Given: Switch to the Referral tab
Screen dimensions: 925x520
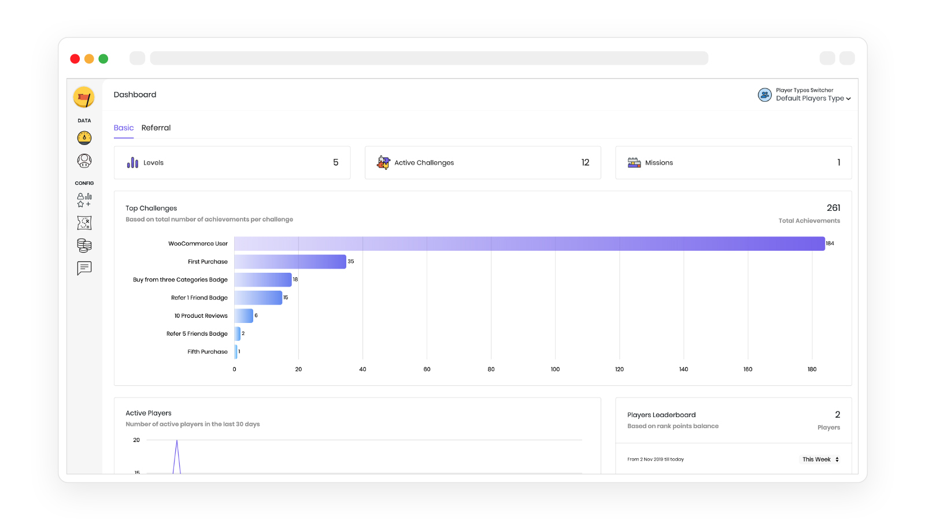Looking at the screenshot, I should click(156, 128).
